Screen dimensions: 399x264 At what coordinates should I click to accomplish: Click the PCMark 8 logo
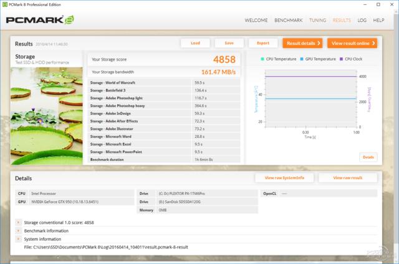click(x=40, y=20)
